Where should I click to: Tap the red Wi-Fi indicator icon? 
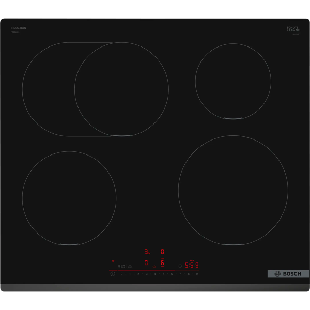[x=113, y=261]
